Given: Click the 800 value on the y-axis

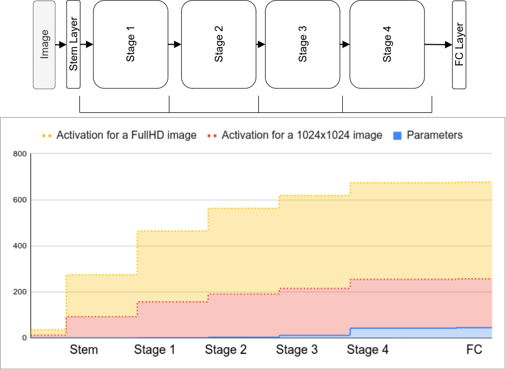Looking at the screenshot, I should coord(19,154).
